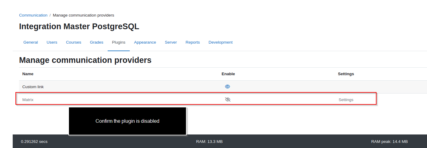Click the Name column header

coord(28,74)
